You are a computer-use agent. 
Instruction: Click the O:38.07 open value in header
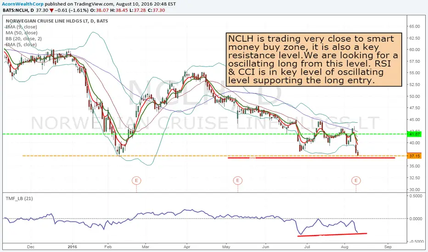(99, 11)
